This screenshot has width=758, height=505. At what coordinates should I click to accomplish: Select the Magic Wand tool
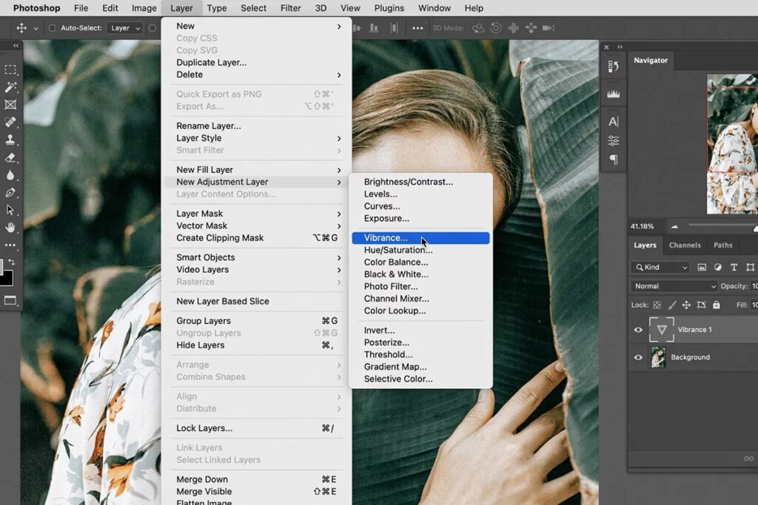pos(10,87)
